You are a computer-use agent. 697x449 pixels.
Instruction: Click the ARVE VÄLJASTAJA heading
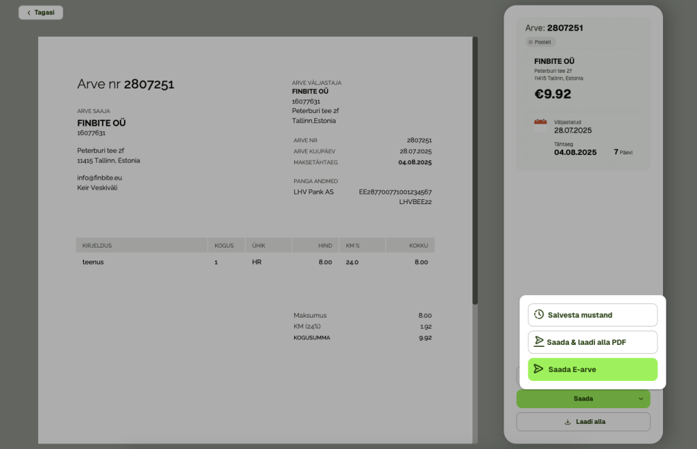coord(317,82)
